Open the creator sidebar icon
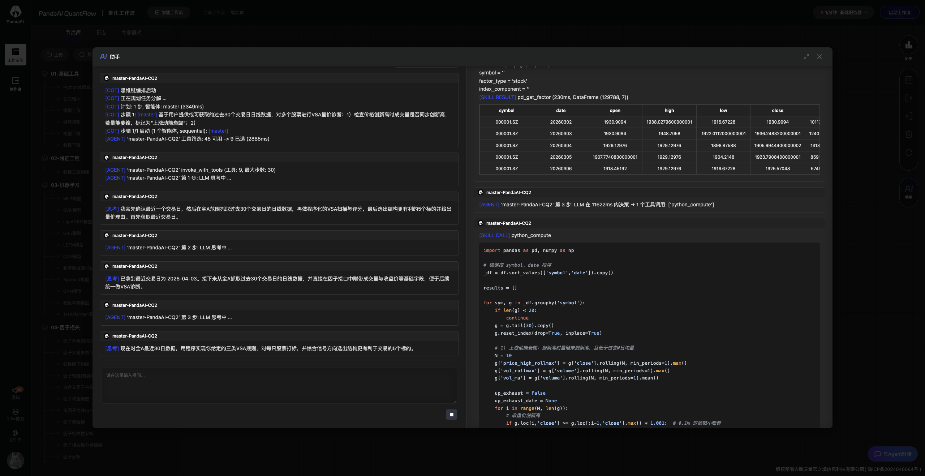The height and width of the screenshot is (476, 925). point(16,83)
